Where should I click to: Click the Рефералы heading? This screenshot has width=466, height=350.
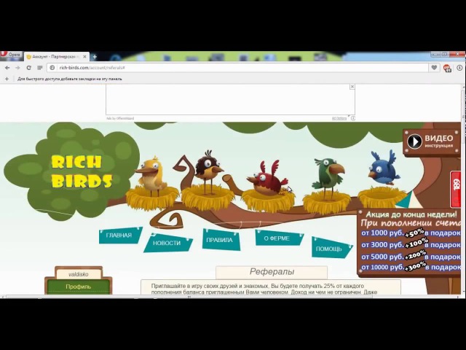click(272, 271)
